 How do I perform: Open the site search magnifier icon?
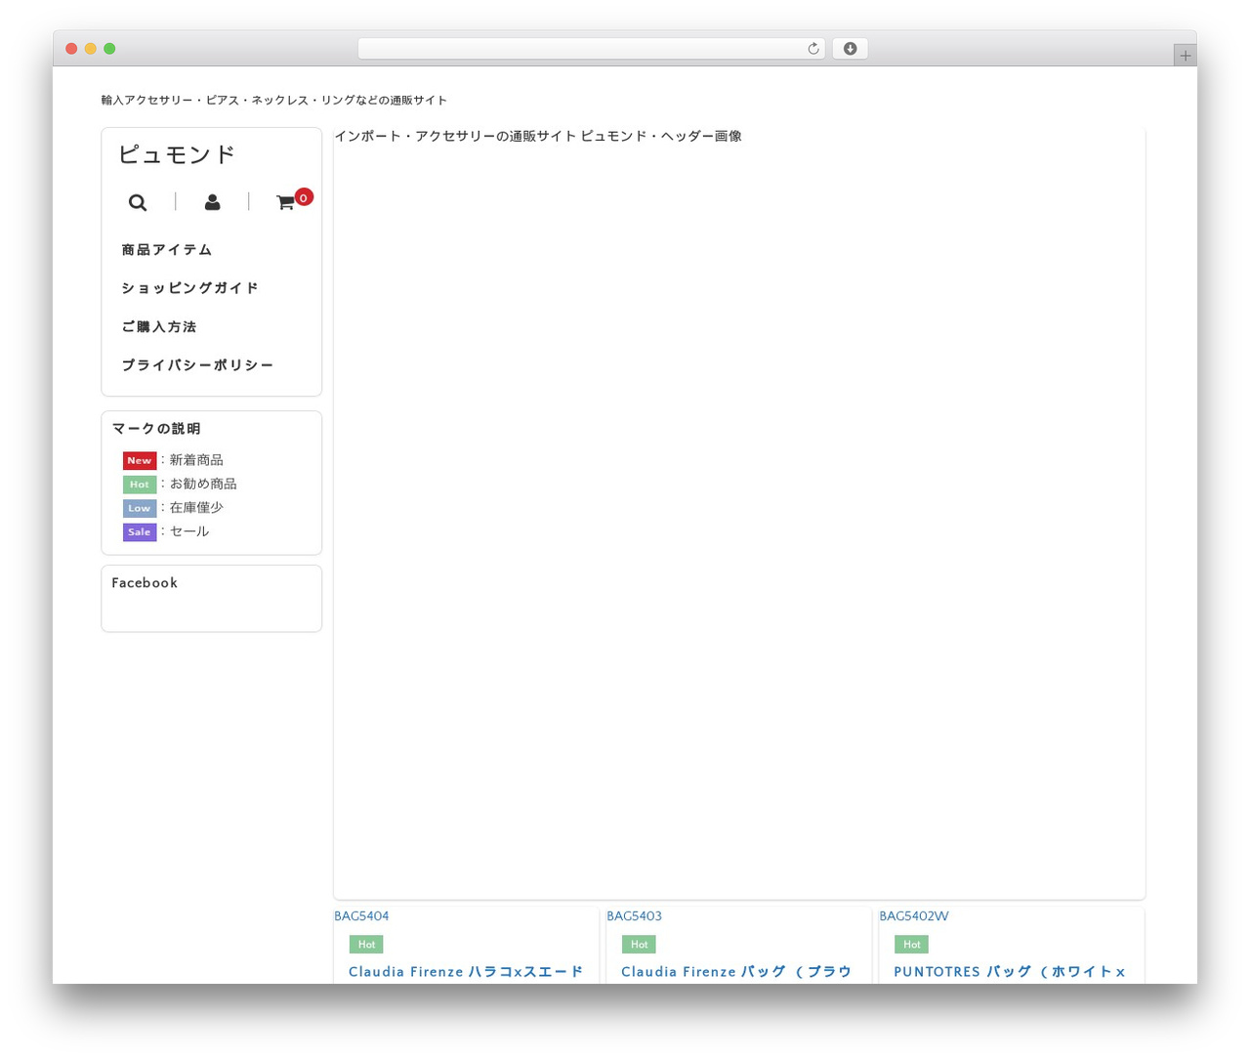[x=138, y=202]
